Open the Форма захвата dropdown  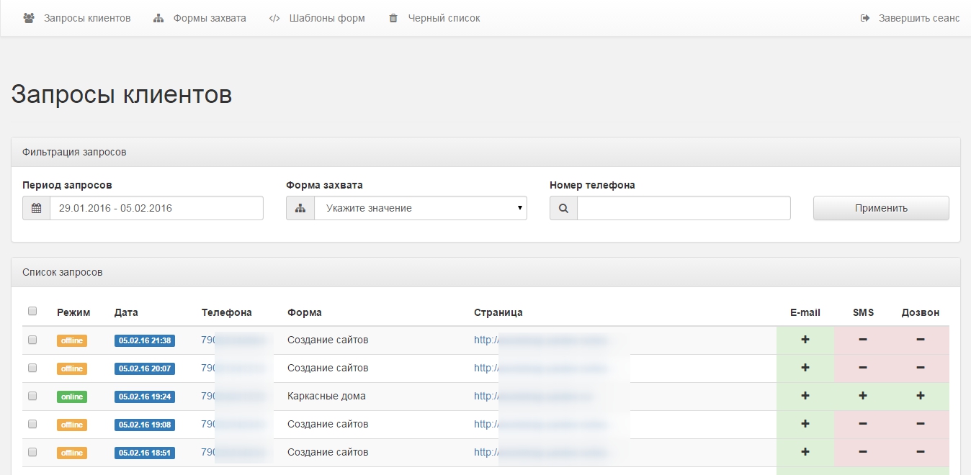point(420,208)
